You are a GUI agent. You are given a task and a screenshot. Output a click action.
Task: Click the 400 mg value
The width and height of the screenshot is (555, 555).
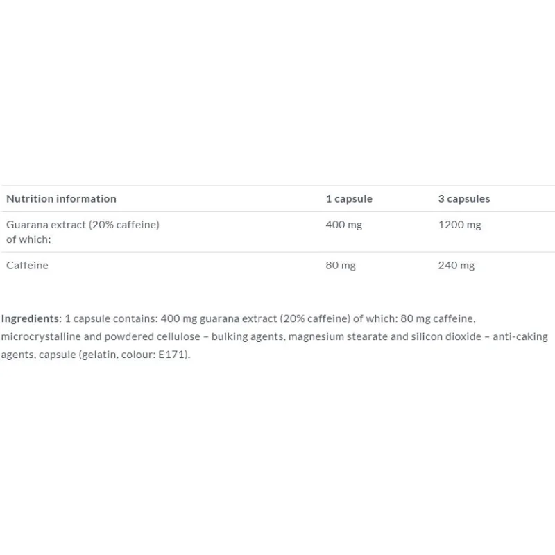(x=343, y=225)
